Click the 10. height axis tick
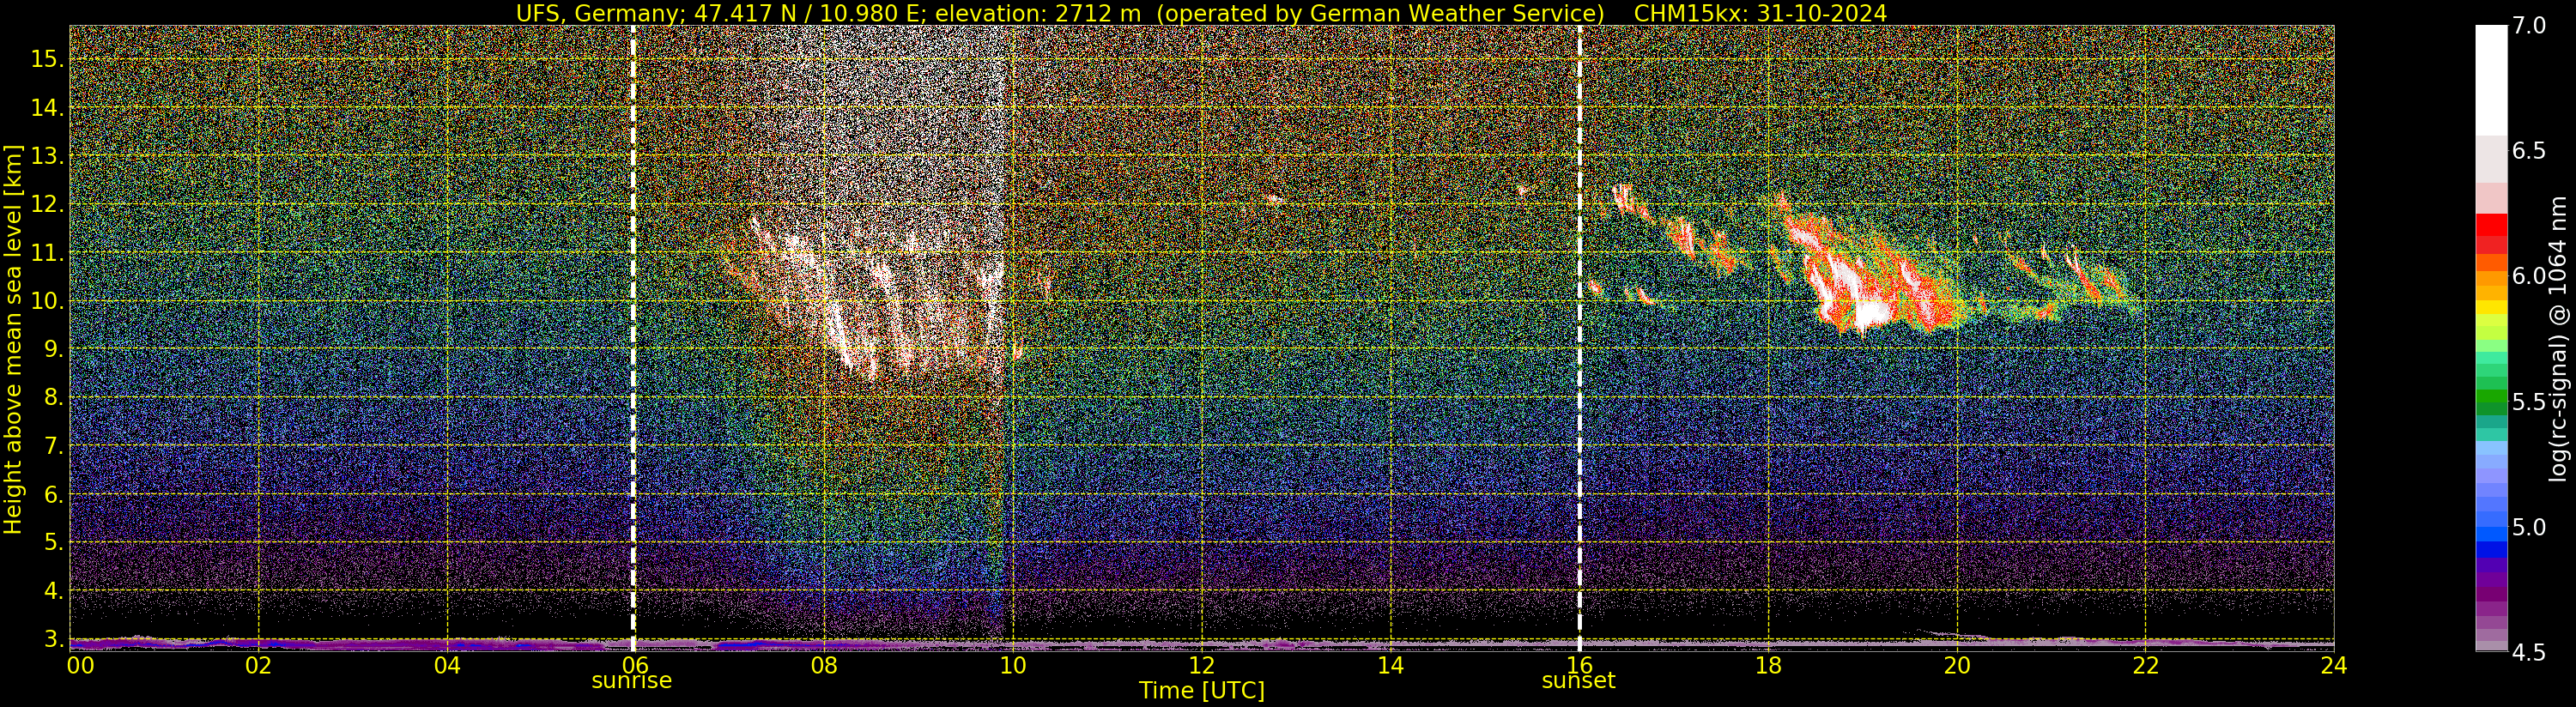This screenshot has height=707, width=2576. click(47, 301)
